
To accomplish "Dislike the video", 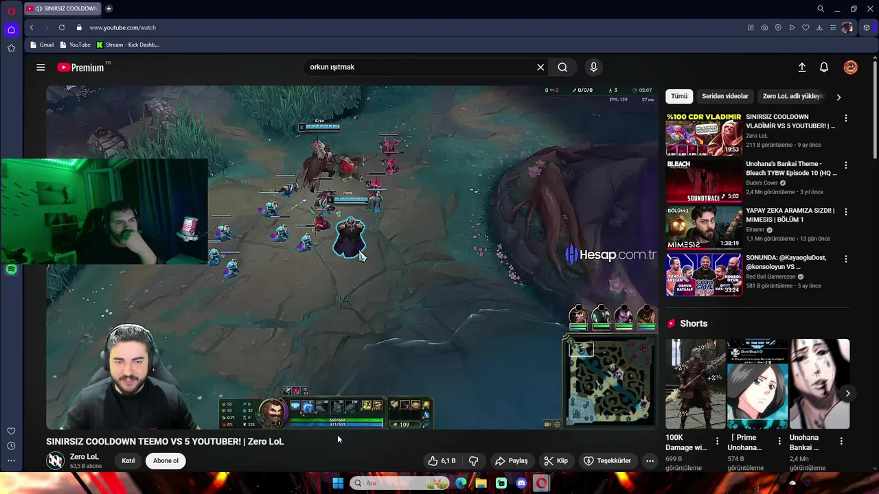I will (473, 461).
